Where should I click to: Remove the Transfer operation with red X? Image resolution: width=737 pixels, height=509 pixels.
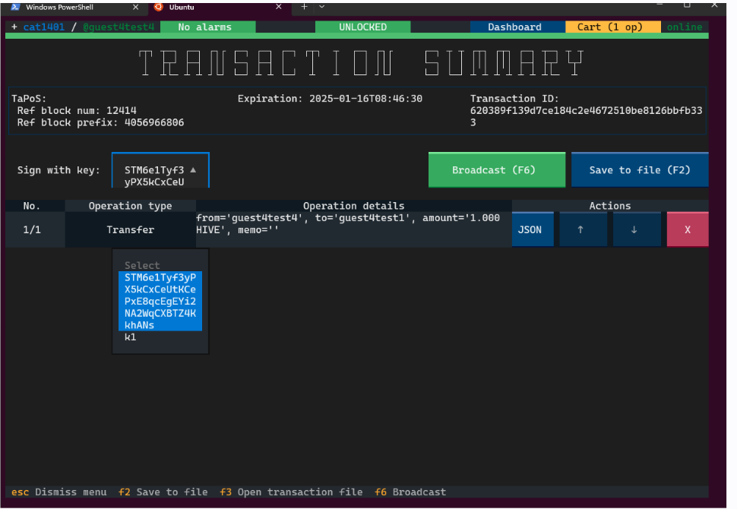coord(687,229)
